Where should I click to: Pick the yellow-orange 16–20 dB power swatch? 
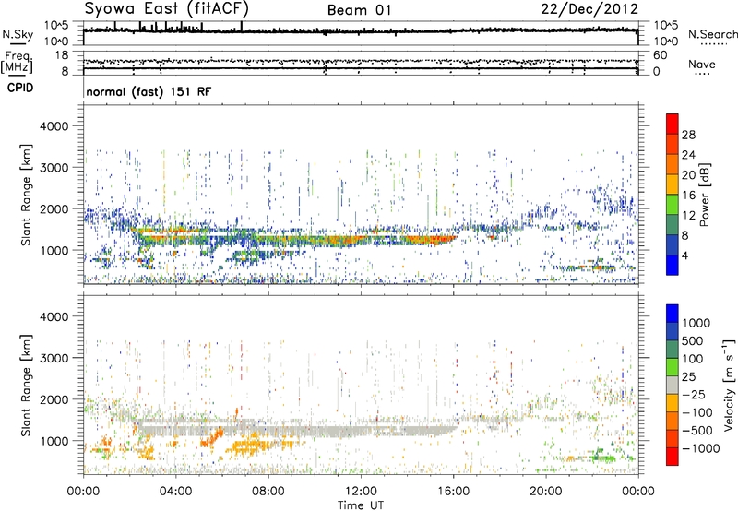point(673,184)
